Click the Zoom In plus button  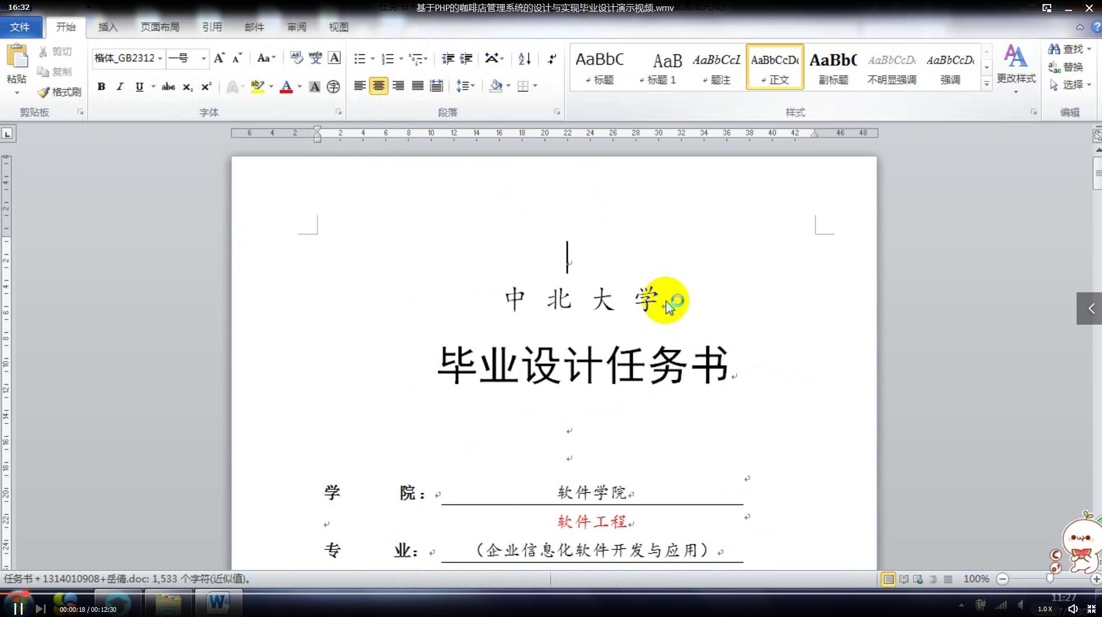1096,579
